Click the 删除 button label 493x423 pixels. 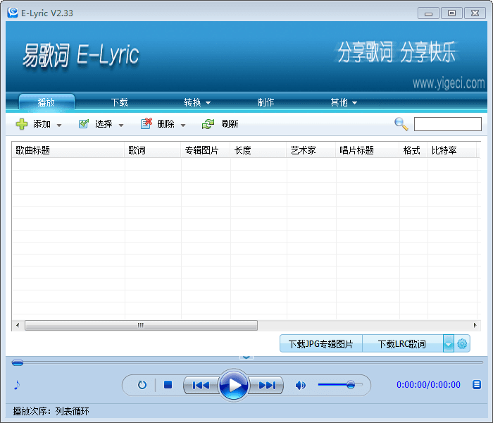coord(166,124)
